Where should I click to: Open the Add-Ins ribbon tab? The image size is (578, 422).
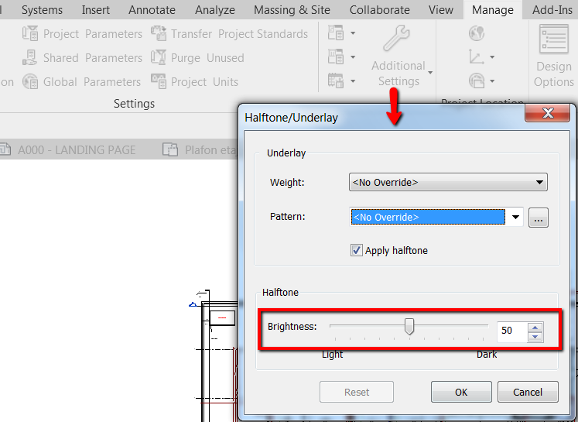(552, 9)
